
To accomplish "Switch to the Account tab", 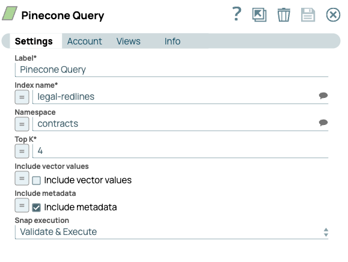I will (x=85, y=41).
